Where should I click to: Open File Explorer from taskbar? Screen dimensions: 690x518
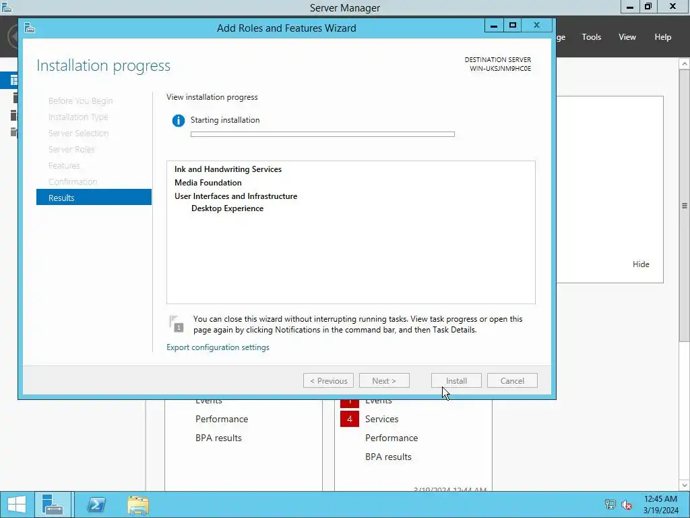(x=138, y=505)
